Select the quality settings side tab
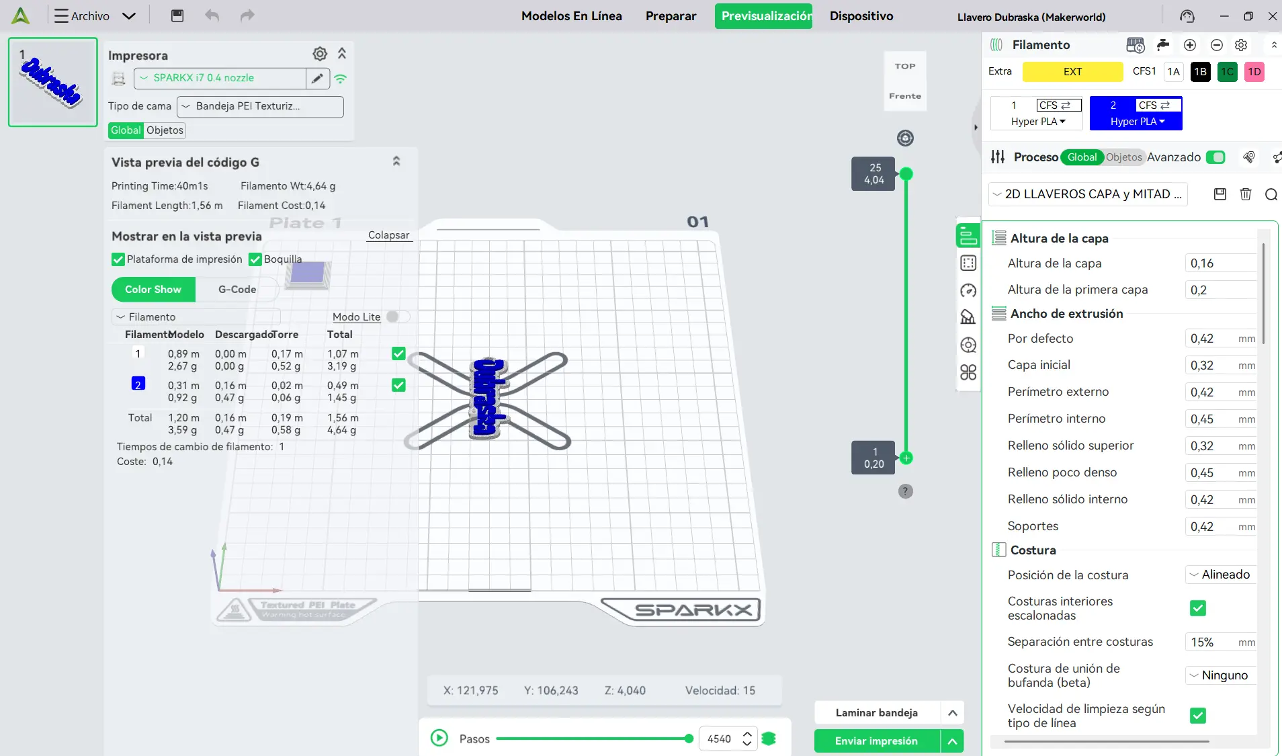Screen dimensions: 1282x756 [968, 235]
